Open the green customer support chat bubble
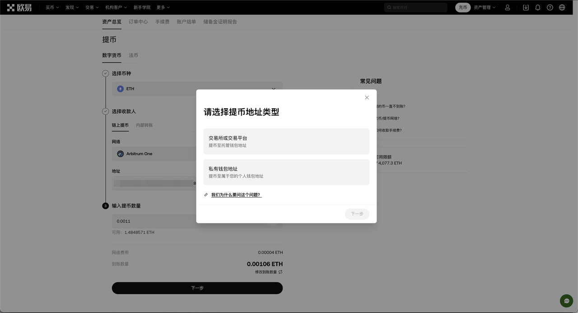The height and width of the screenshot is (313, 578). click(x=566, y=301)
